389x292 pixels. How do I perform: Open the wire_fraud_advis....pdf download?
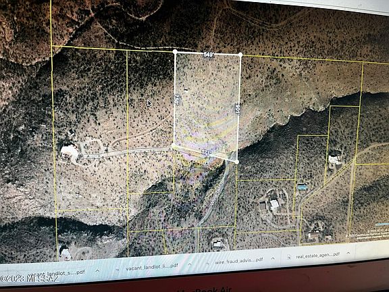point(238,261)
